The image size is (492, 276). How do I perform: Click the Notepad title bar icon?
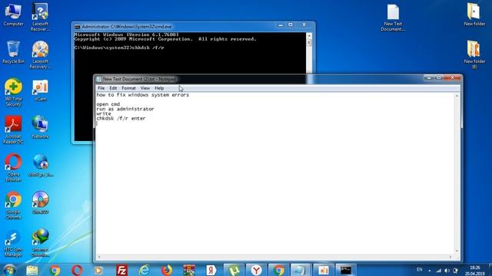point(99,79)
